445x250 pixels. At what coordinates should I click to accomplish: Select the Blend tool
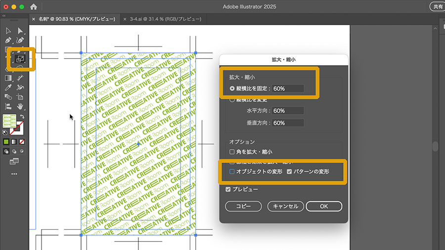(x=8, y=97)
